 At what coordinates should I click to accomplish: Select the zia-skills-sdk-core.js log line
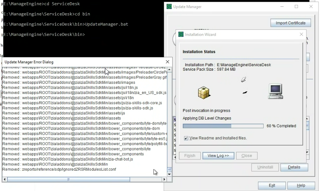[82, 103]
